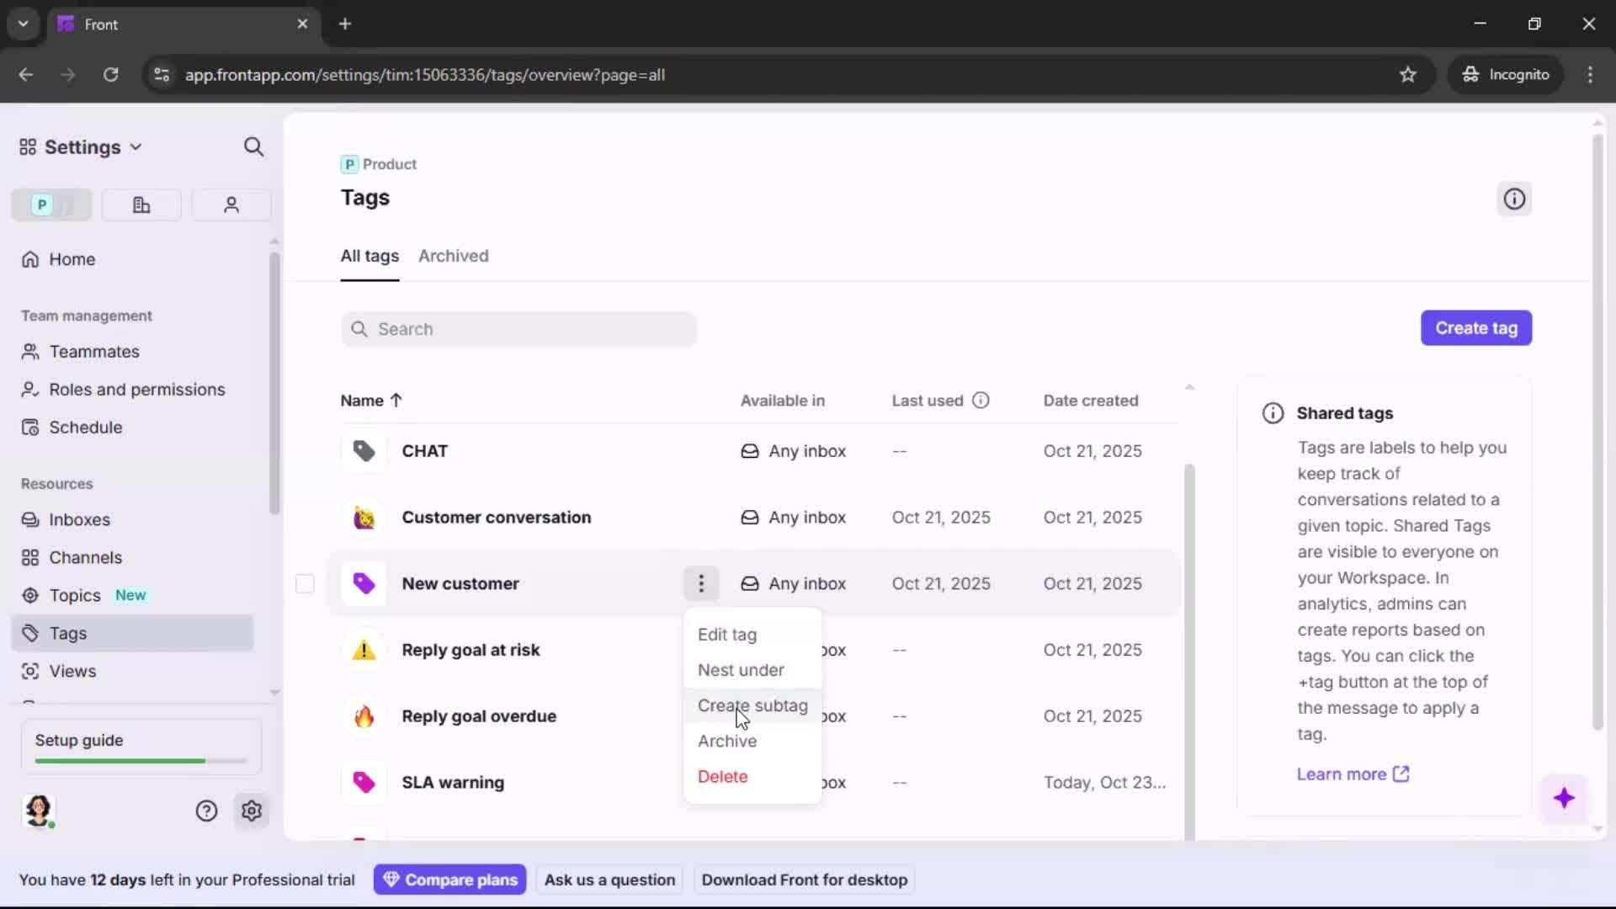
Task: Open the personal settings person icon
Action: coord(231,205)
